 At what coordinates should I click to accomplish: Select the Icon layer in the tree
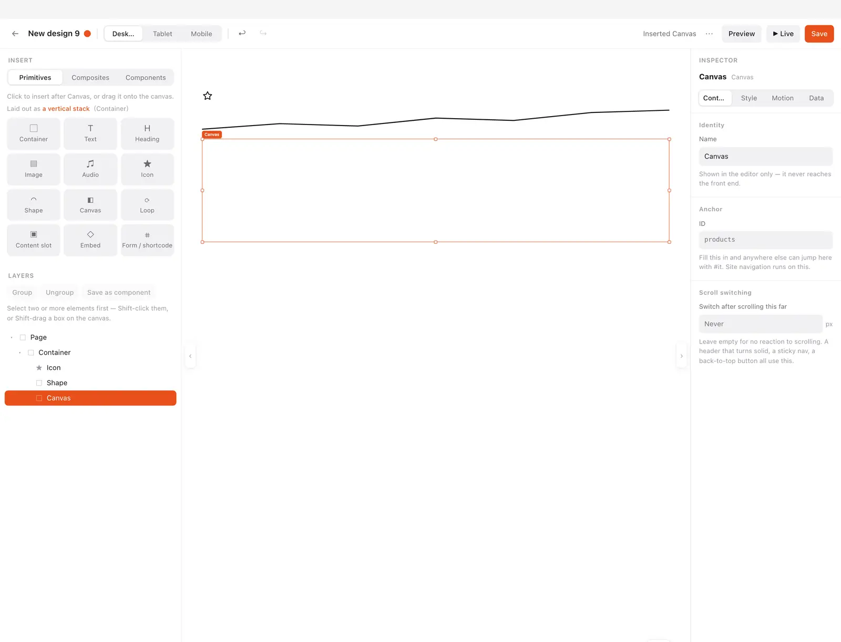point(90,368)
